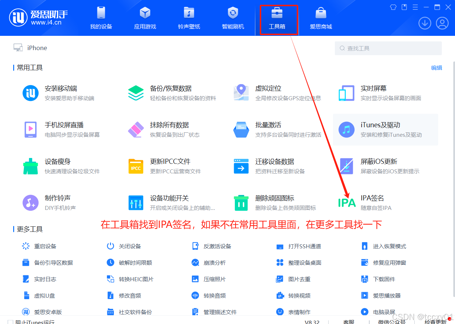Open 压缩照片 tool
This screenshot has width=455, height=324.
pyautogui.click(x=209, y=279)
